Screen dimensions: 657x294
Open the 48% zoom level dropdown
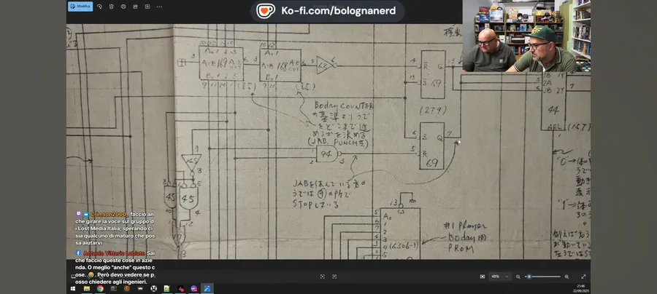[500, 277]
